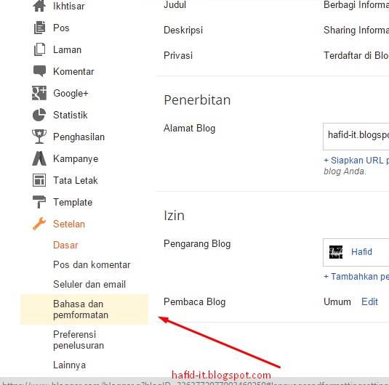View the Statistik page
The image size is (389, 385).
(71, 115)
